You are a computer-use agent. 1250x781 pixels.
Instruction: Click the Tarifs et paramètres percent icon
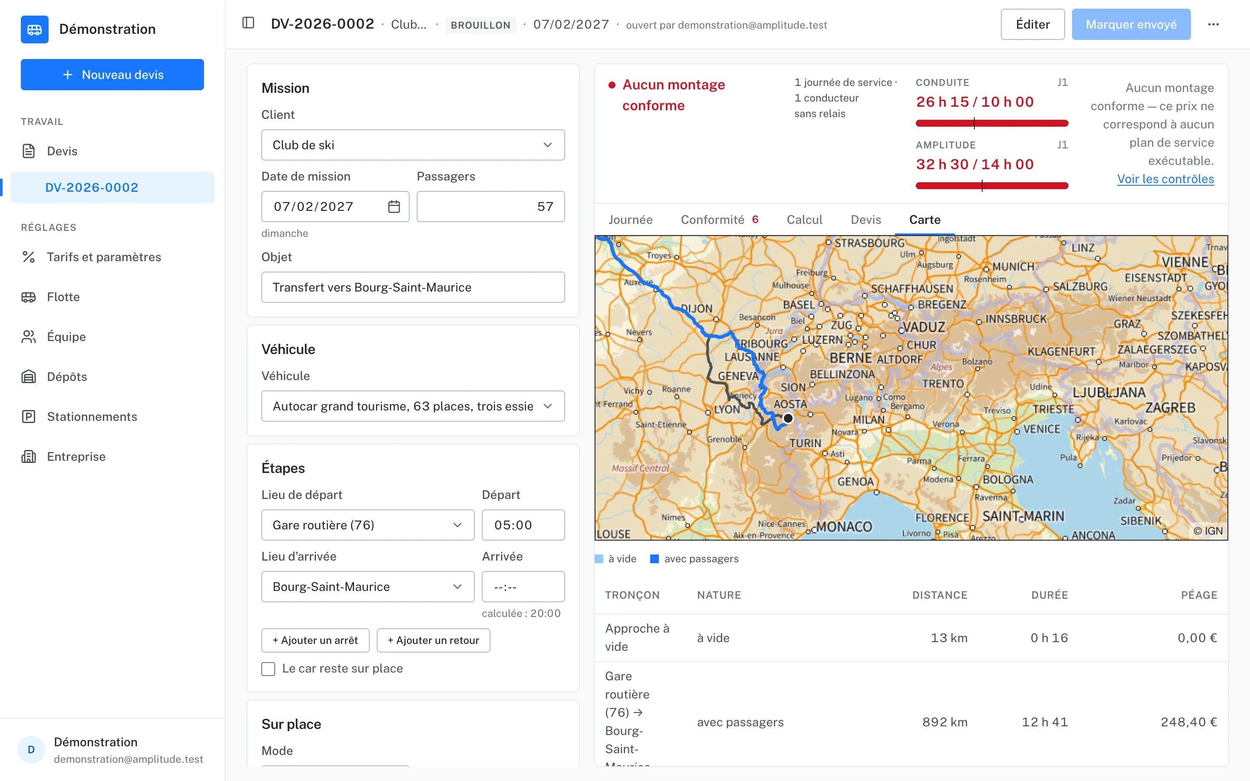tap(29, 257)
